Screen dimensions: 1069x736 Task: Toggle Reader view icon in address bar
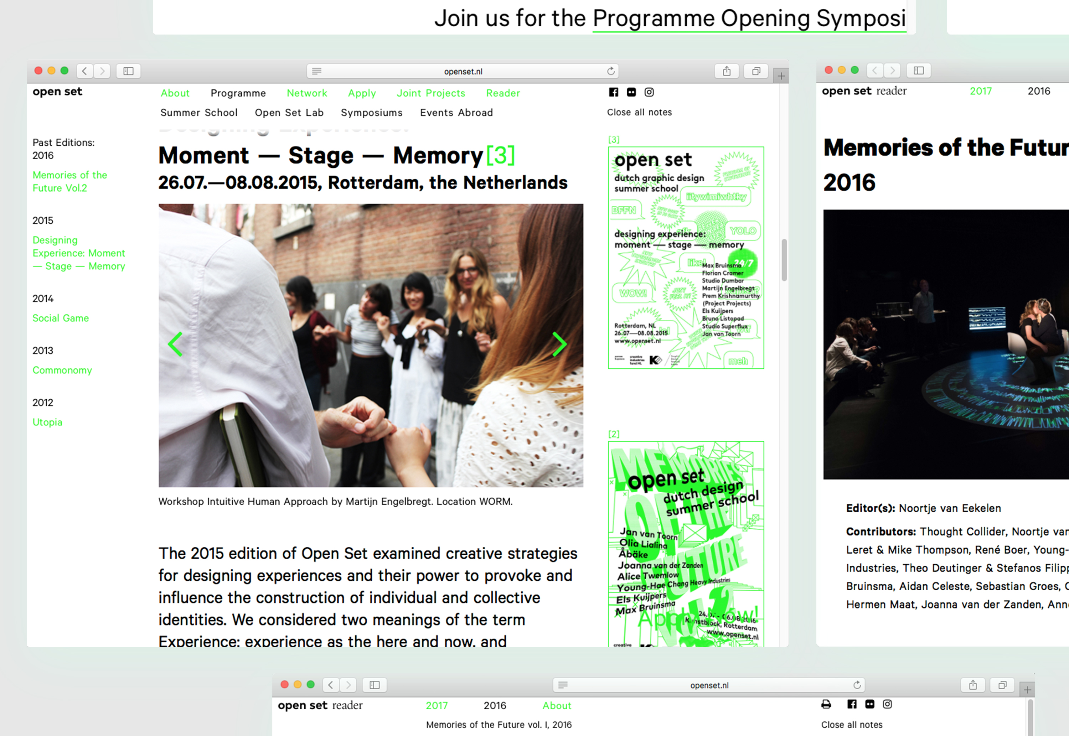tap(316, 71)
